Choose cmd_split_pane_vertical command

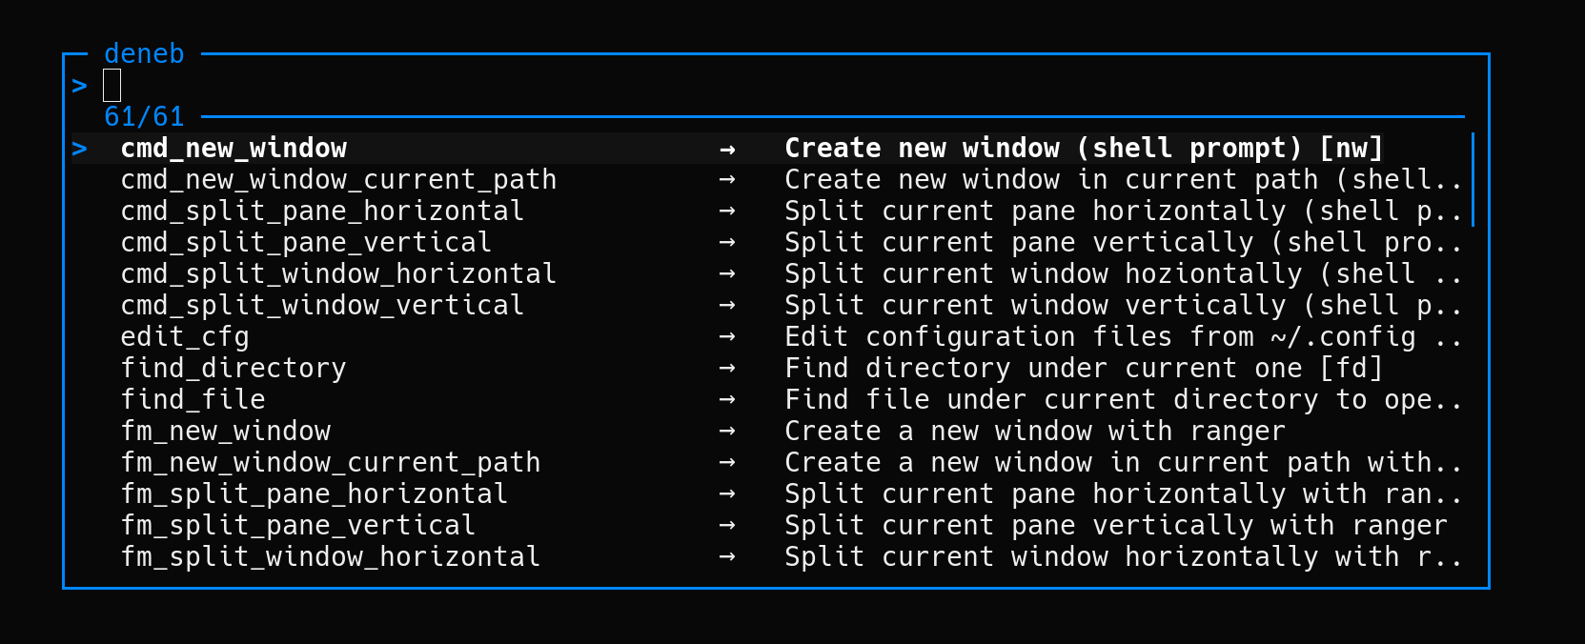tap(305, 242)
